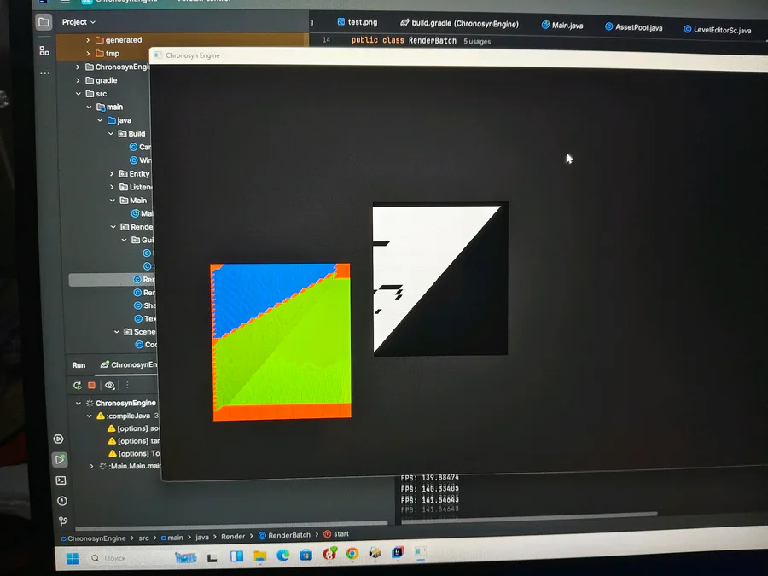Click src breadcrumb in navigation bar
This screenshot has width=768, height=576.
143,538
